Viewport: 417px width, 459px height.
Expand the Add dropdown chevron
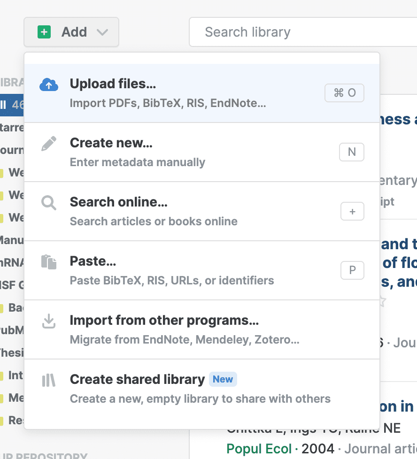tap(102, 32)
